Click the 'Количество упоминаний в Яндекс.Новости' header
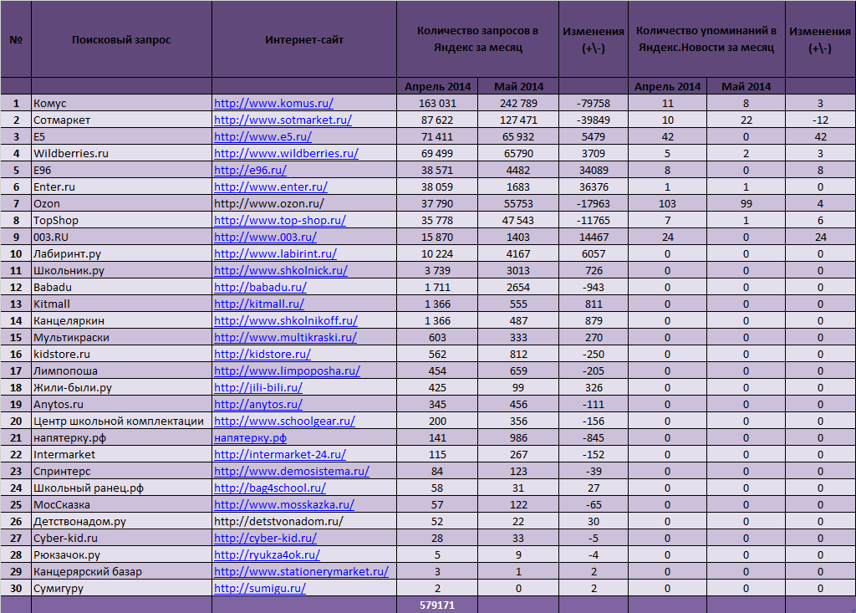Image resolution: width=856 pixels, height=613 pixels. (706, 39)
